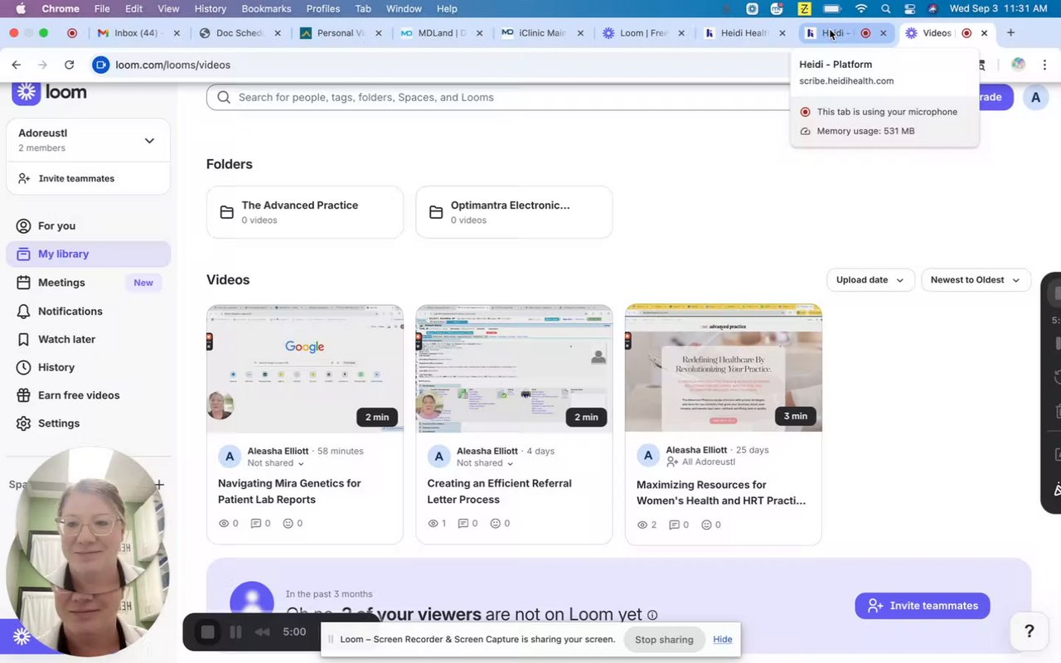Expand Not shared dropdown on Referral Letter video
Image resolution: width=1061 pixels, height=663 pixels.
pyautogui.click(x=485, y=463)
